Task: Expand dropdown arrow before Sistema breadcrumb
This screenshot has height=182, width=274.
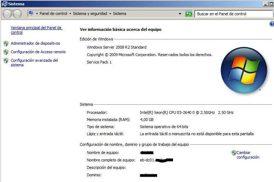Action: click(x=110, y=14)
